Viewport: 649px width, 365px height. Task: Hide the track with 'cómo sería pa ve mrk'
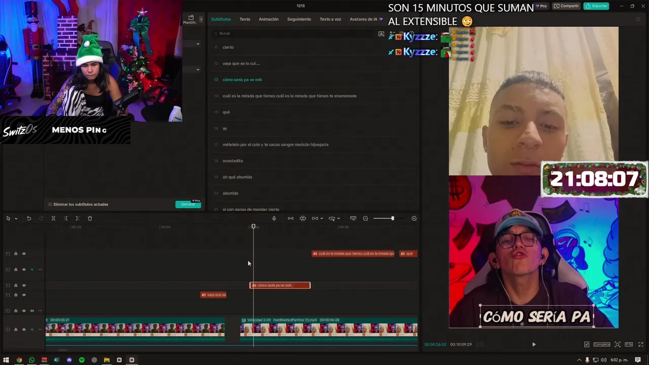pos(24,285)
